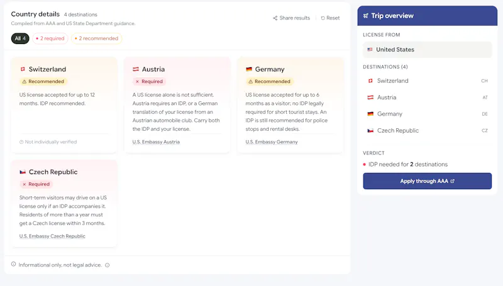503x286 pixels.
Task: Click the warning icon on Switzerland's Recommended badge
Action: click(25, 82)
